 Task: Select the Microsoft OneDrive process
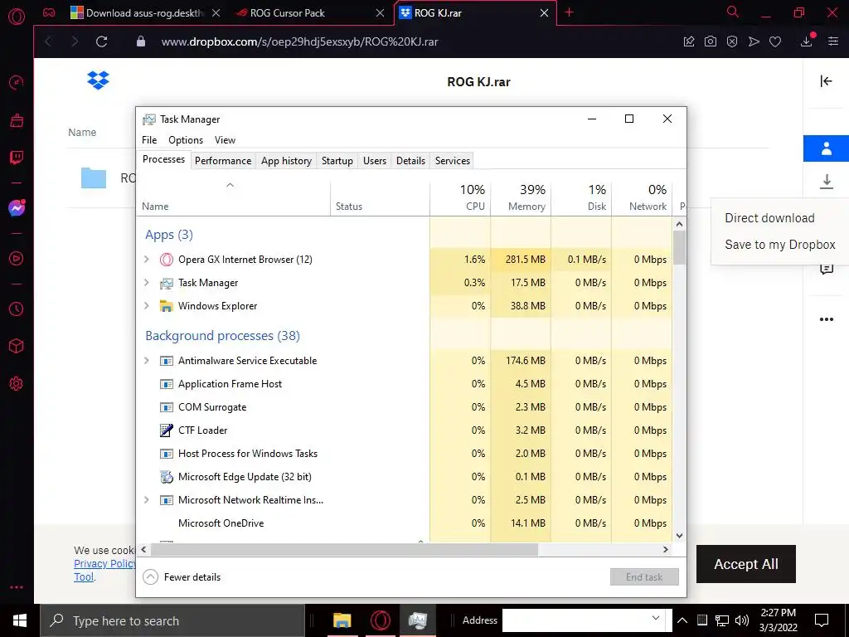[x=404, y=523]
